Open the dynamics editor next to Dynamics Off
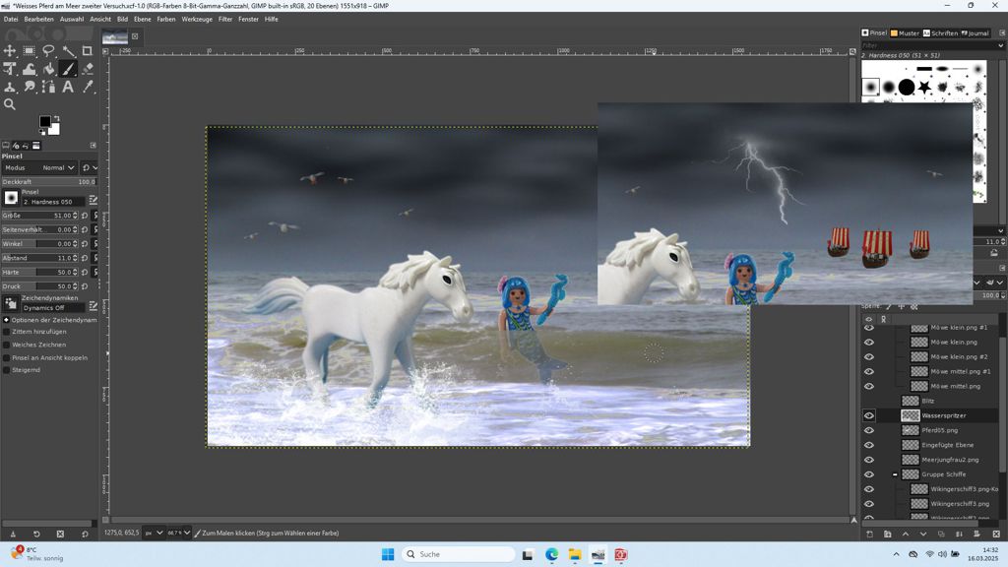Viewport: 1008px width, 567px height. pyautogui.click(x=94, y=306)
